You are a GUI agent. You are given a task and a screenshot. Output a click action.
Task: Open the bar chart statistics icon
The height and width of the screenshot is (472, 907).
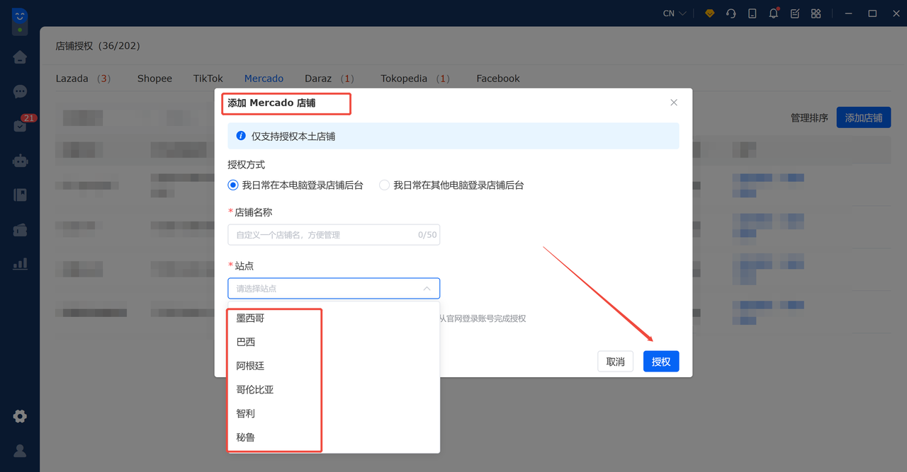(x=20, y=263)
